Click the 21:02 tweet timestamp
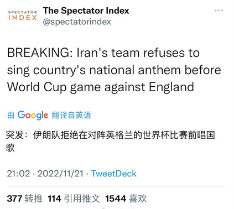This screenshot has height=209, width=234. (x=18, y=174)
